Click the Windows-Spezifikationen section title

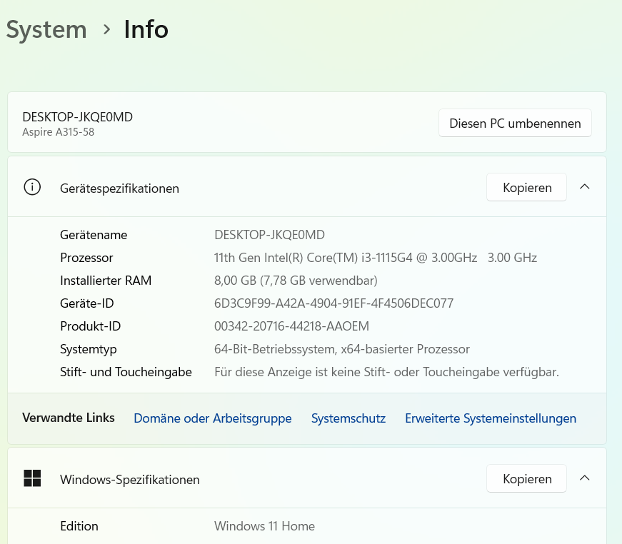click(130, 480)
